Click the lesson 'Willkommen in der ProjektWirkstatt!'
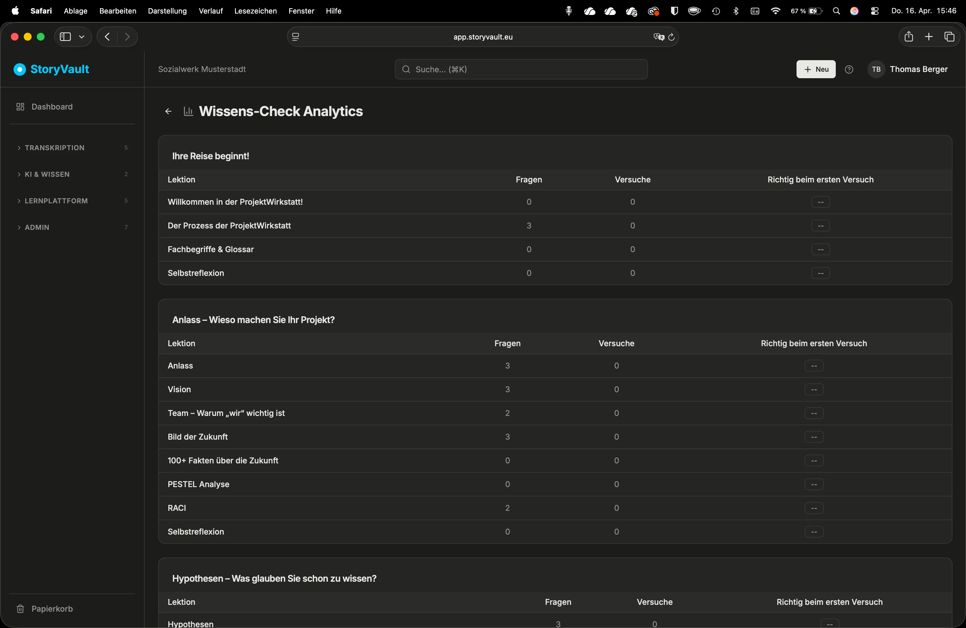This screenshot has height=628, width=966. coord(235,202)
